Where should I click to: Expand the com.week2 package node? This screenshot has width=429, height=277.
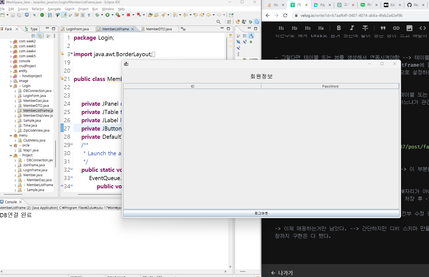coord(11,41)
